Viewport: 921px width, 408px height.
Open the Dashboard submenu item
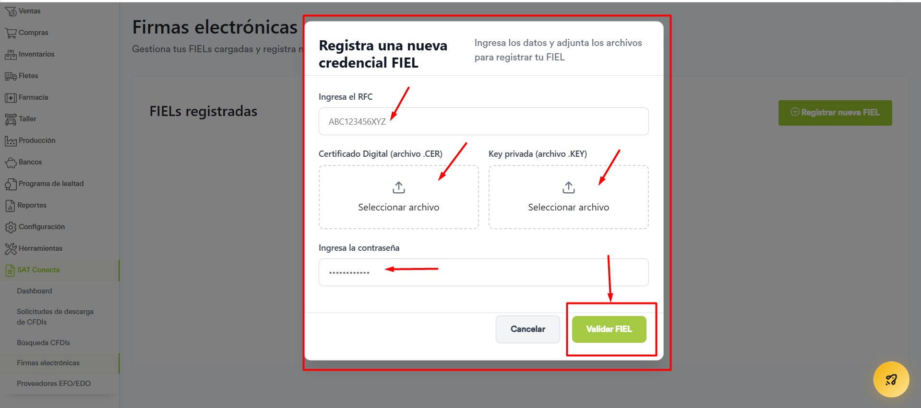pyautogui.click(x=35, y=291)
